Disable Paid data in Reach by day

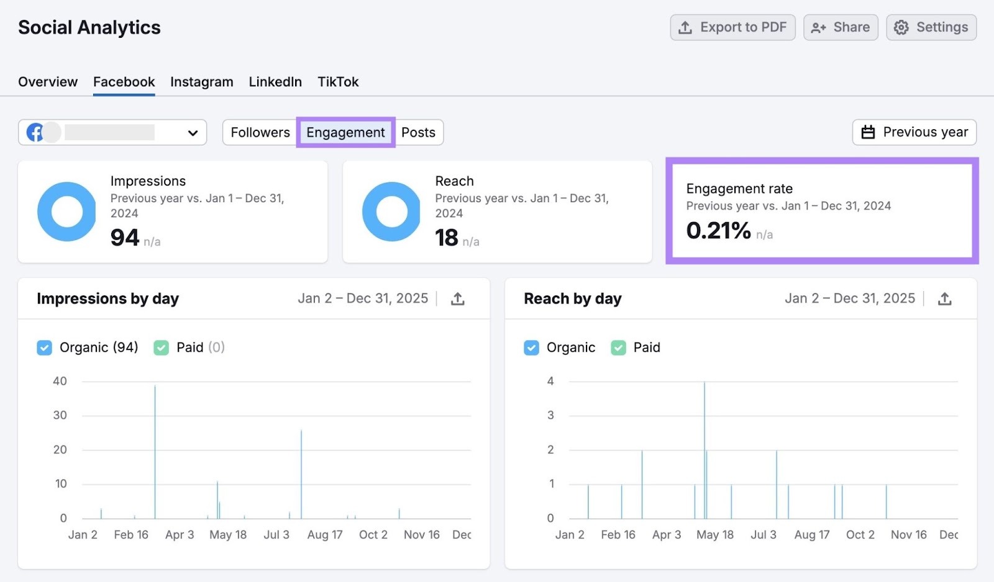point(618,347)
